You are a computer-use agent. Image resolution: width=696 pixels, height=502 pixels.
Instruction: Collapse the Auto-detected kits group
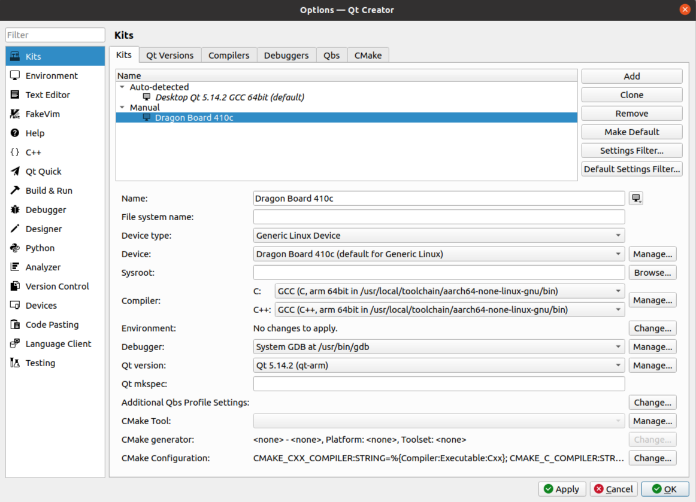point(122,87)
